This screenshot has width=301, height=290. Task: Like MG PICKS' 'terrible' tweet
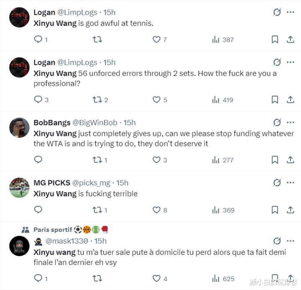tap(157, 210)
